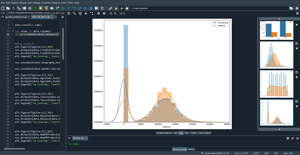Save all plots in Plots toolbar
The image size is (300, 155).
point(74,13)
